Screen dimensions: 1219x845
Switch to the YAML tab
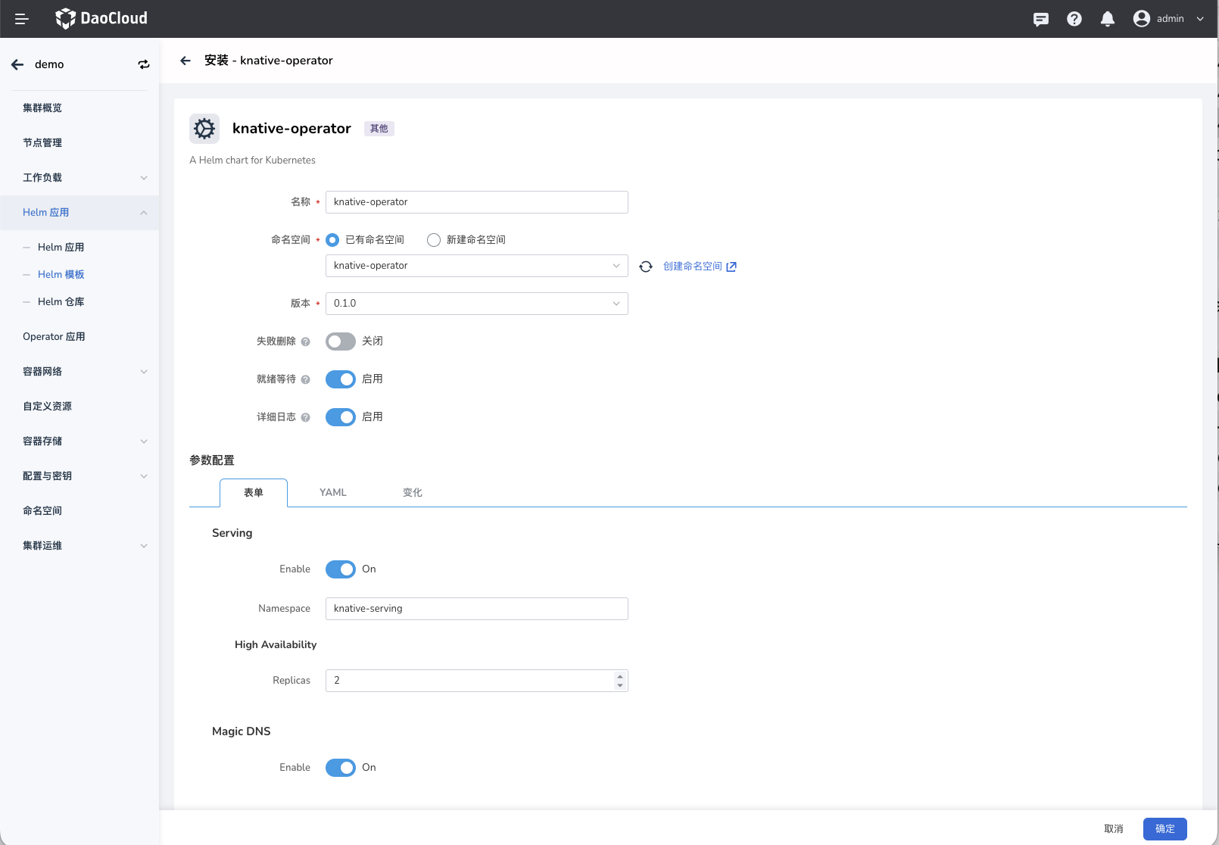tap(332, 493)
